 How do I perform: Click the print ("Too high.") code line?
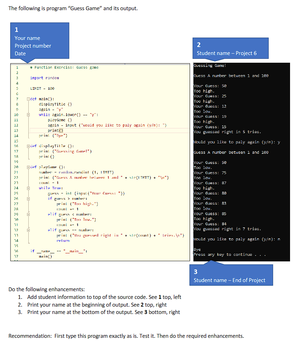point(77,204)
